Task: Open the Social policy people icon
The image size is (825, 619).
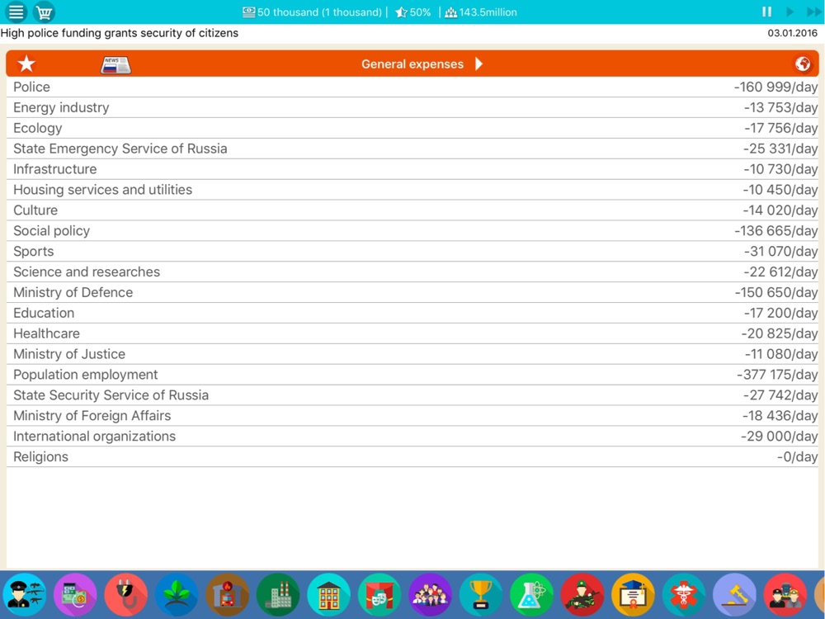Action: 431,595
